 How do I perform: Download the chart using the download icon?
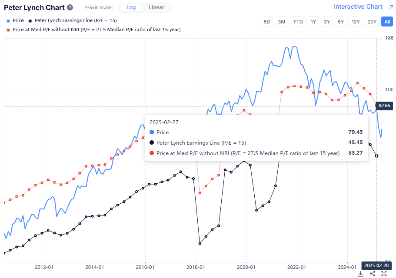click(x=360, y=273)
